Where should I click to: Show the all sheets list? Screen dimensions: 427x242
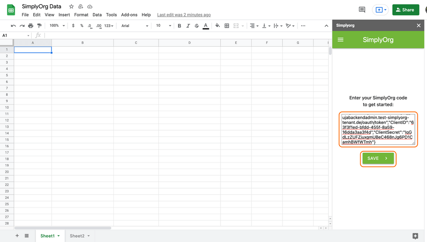[x=27, y=236]
